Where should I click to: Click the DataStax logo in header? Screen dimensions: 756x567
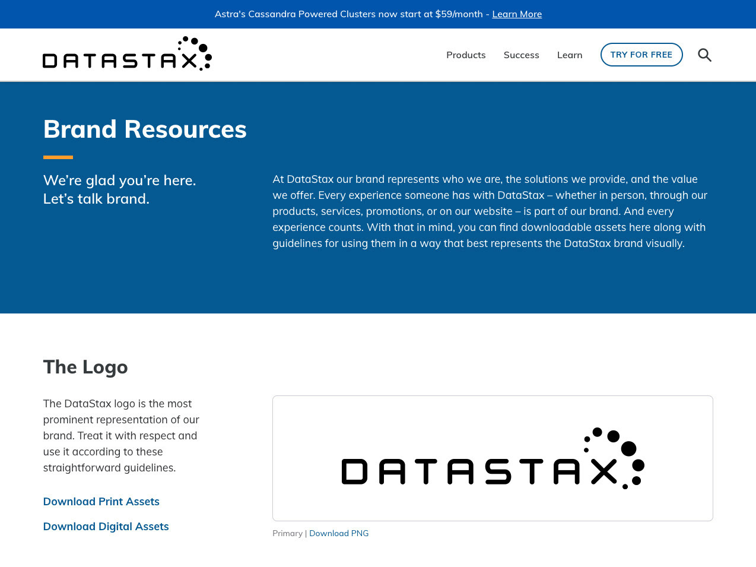coord(127,53)
